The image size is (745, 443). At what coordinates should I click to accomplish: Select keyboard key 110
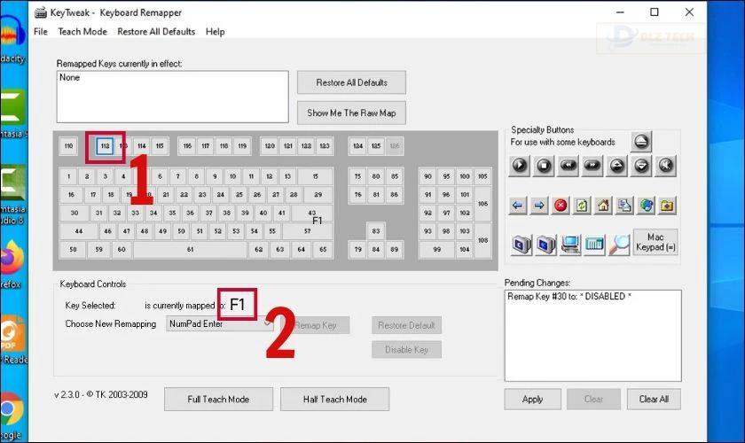pos(68,146)
